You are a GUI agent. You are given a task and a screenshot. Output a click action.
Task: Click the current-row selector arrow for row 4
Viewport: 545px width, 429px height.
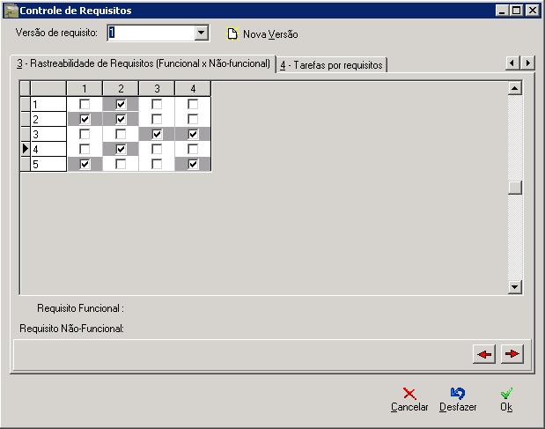click(x=25, y=149)
